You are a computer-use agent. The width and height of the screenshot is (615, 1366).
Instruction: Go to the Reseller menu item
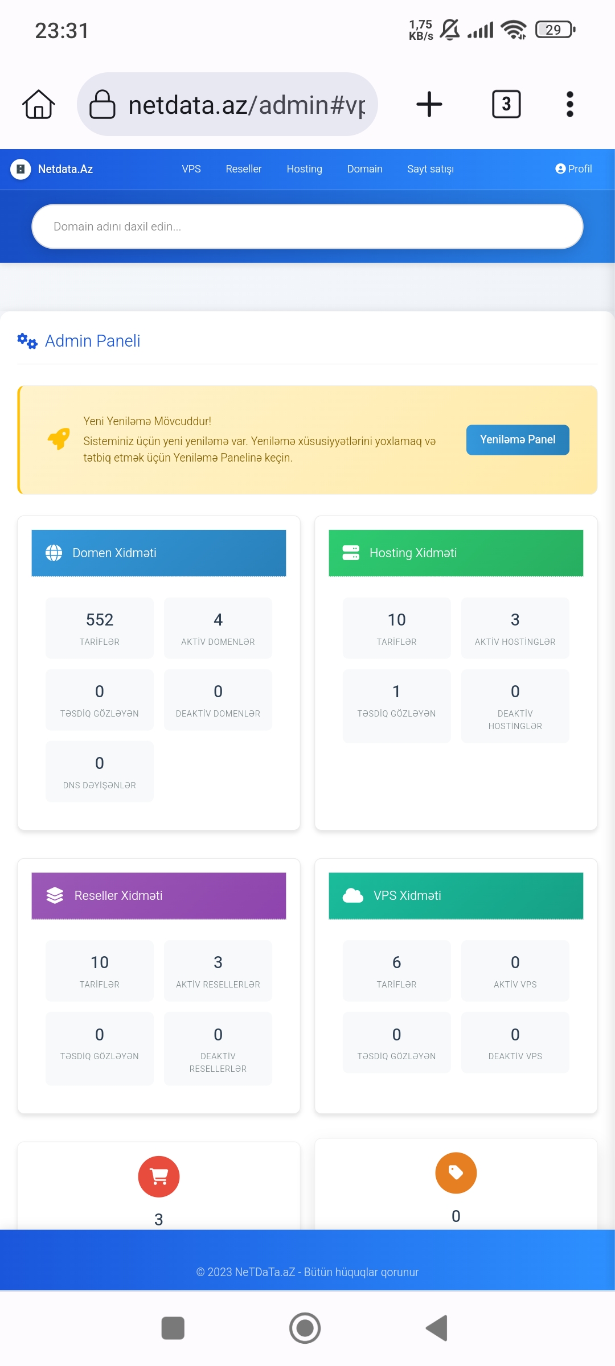(244, 169)
